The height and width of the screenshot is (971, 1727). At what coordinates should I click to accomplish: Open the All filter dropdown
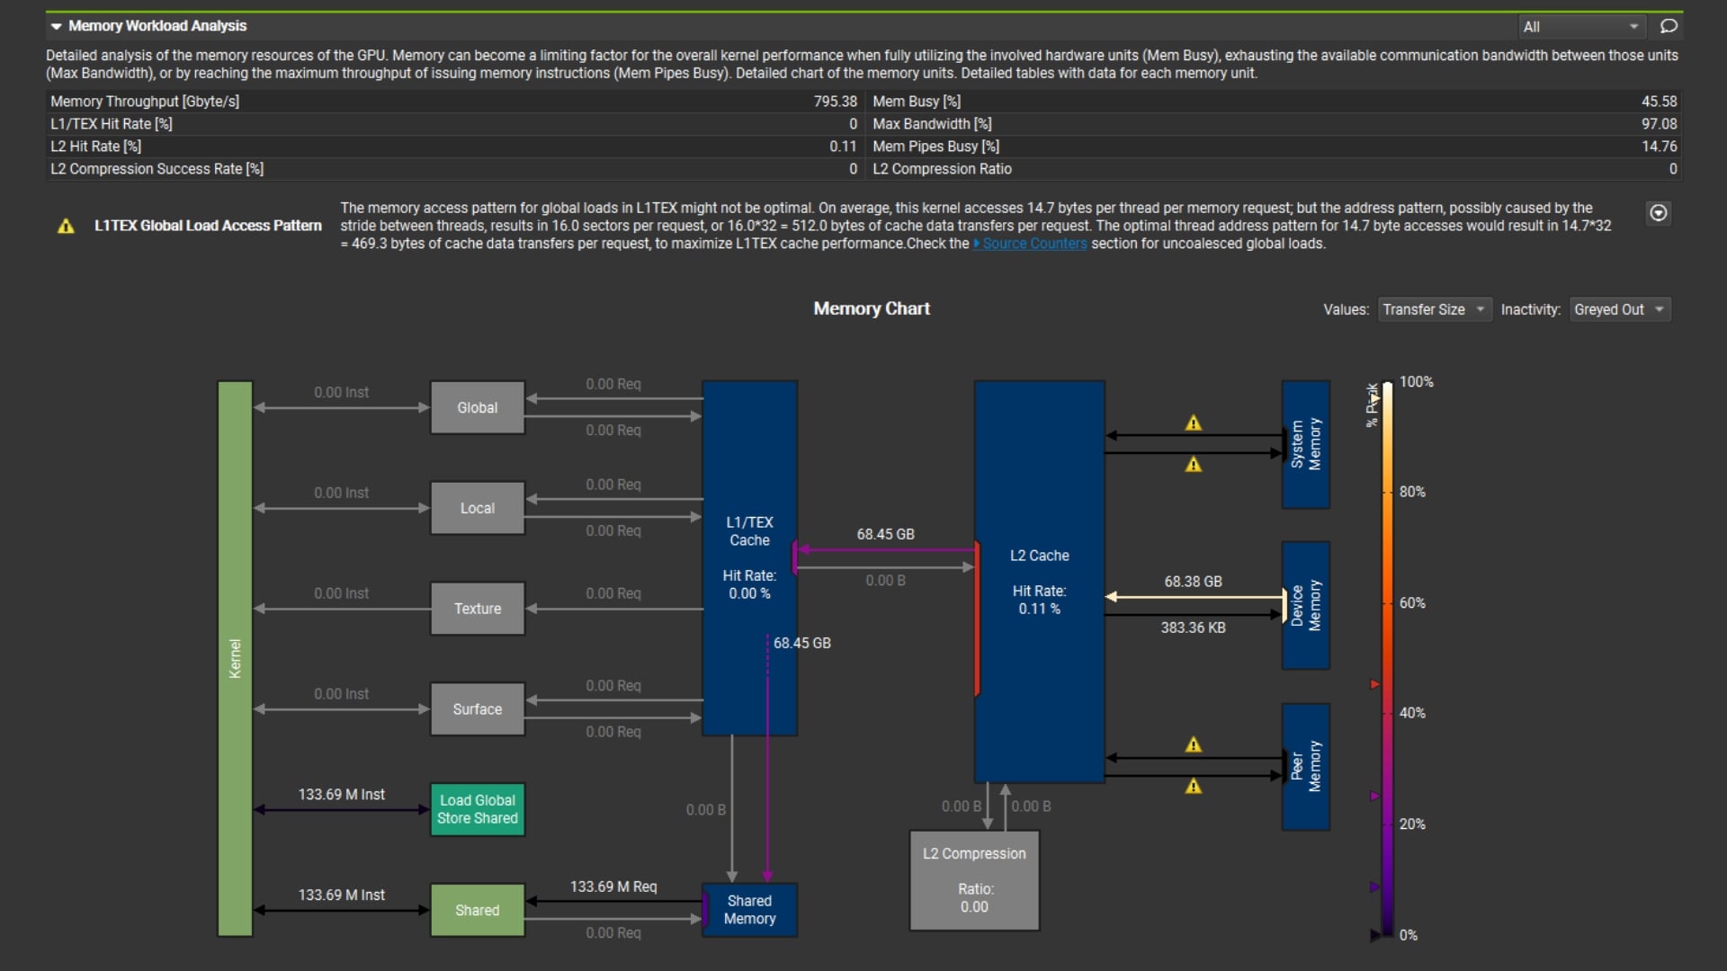[1581, 27]
